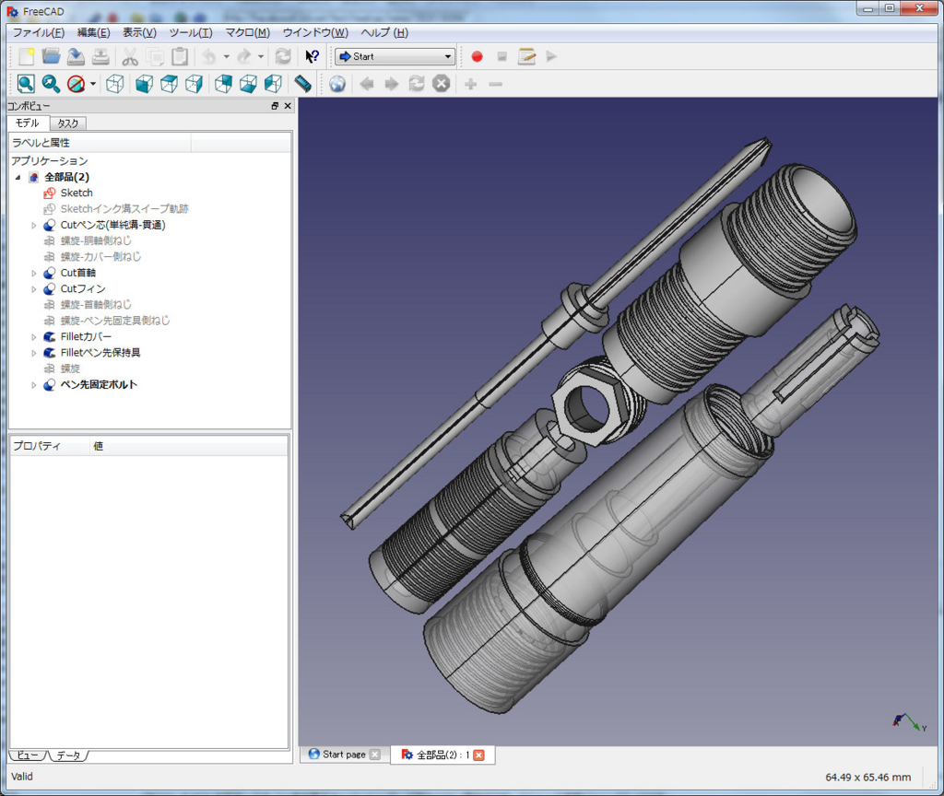Fit selection zoom icon
This screenshot has height=796, width=944.
click(51, 84)
